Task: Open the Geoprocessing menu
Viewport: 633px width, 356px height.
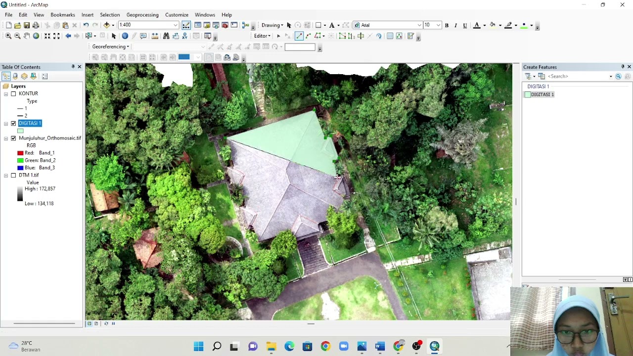Action: pos(142,15)
